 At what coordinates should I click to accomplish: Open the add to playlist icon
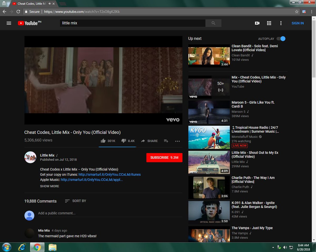tap(166, 141)
